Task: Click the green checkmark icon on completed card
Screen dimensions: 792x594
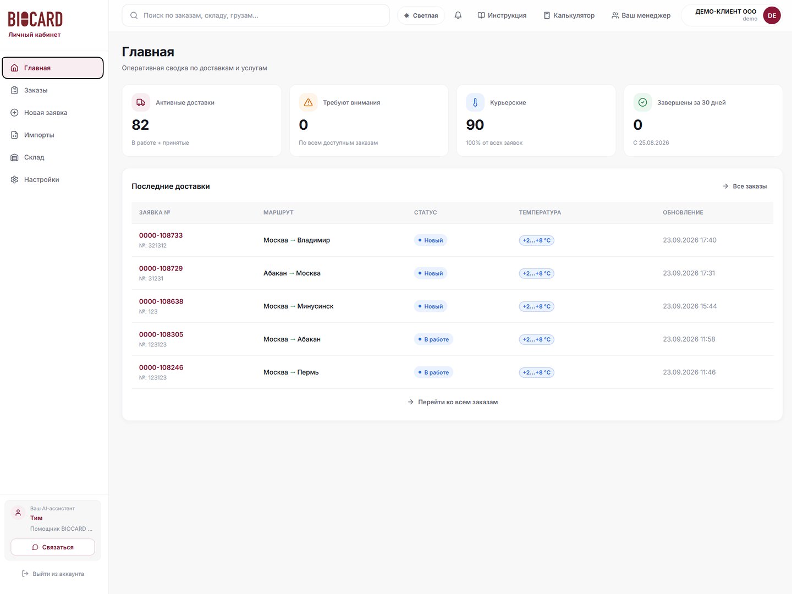Action: point(642,102)
